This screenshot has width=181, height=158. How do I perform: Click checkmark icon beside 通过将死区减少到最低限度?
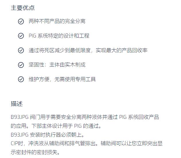[21, 50]
